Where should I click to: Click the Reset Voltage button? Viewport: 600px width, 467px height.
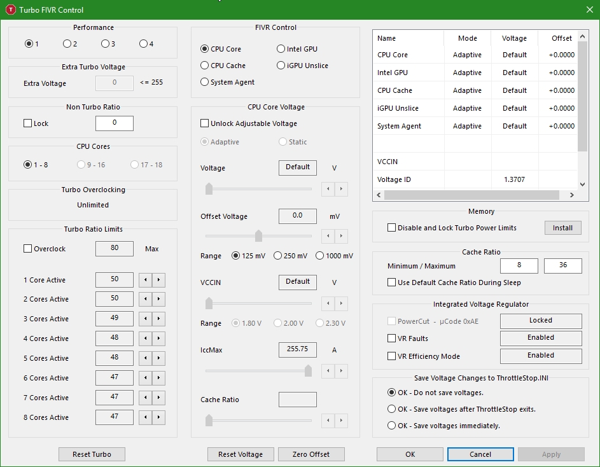click(241, 454)
